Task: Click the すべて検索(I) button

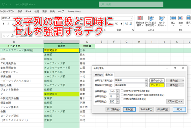Action: 146,109
